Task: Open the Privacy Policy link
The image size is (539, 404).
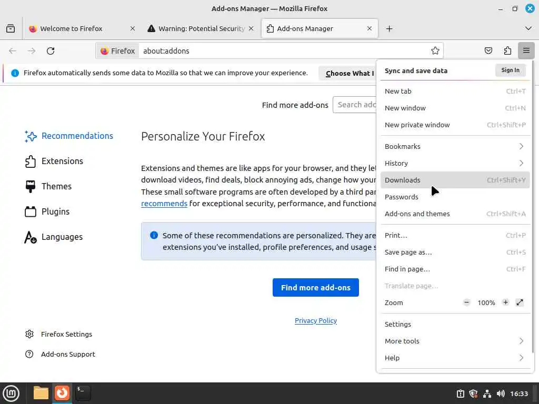Action: 316,320
